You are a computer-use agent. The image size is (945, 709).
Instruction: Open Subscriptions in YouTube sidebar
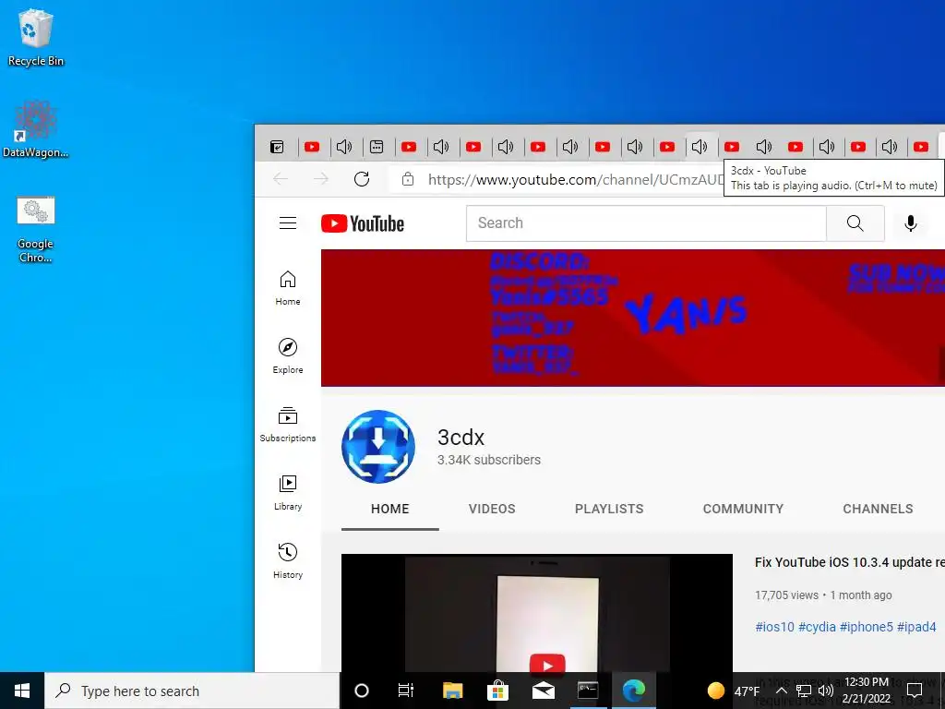pos(288,425)
